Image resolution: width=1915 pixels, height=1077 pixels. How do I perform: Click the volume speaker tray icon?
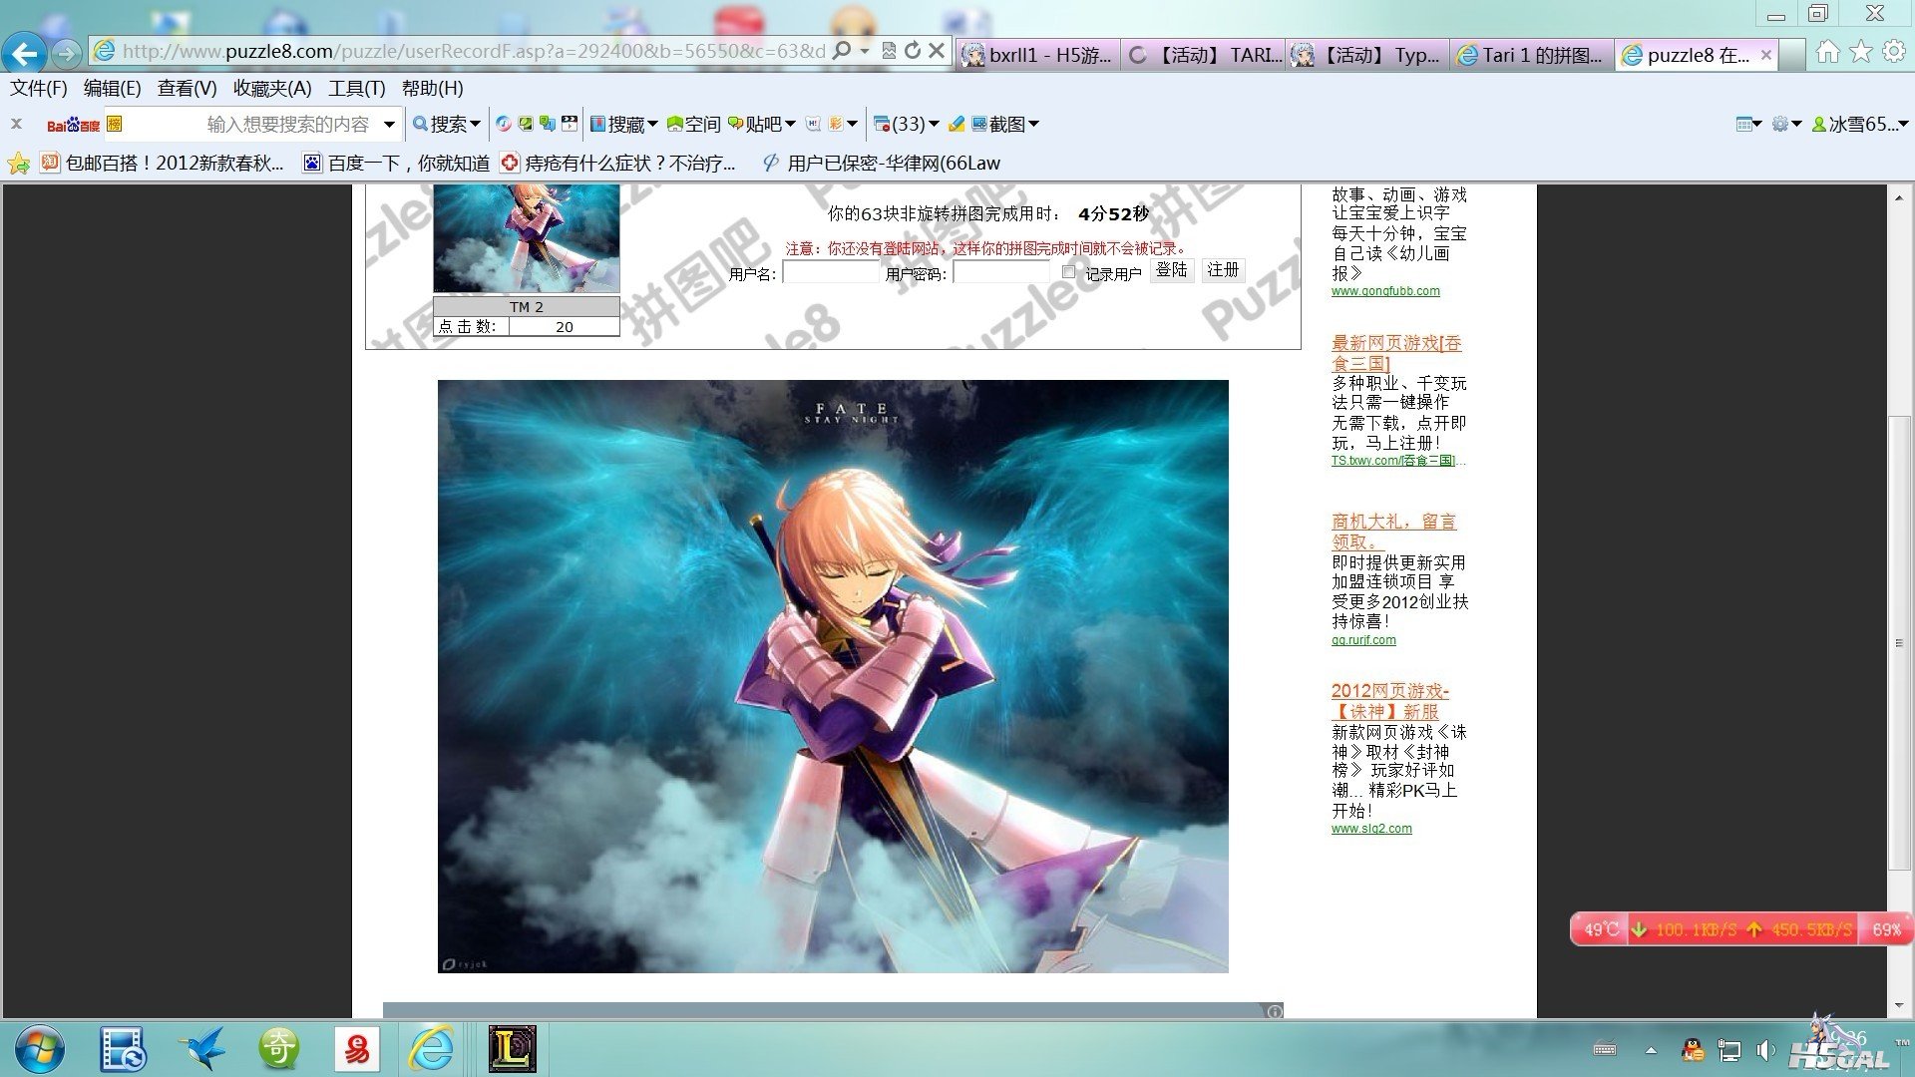click(x=1766, y=1050)
